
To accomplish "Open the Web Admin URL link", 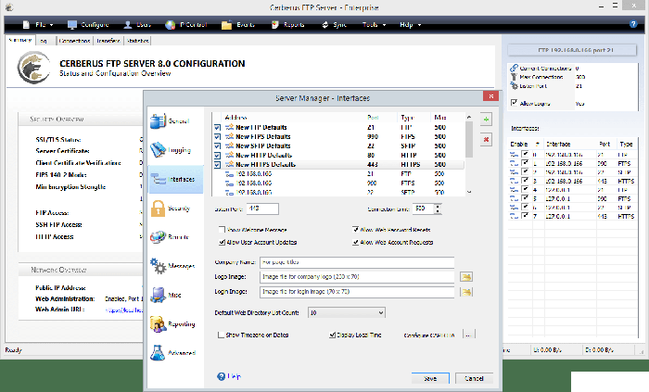I will pyautogui.click(x=123, y=310).
